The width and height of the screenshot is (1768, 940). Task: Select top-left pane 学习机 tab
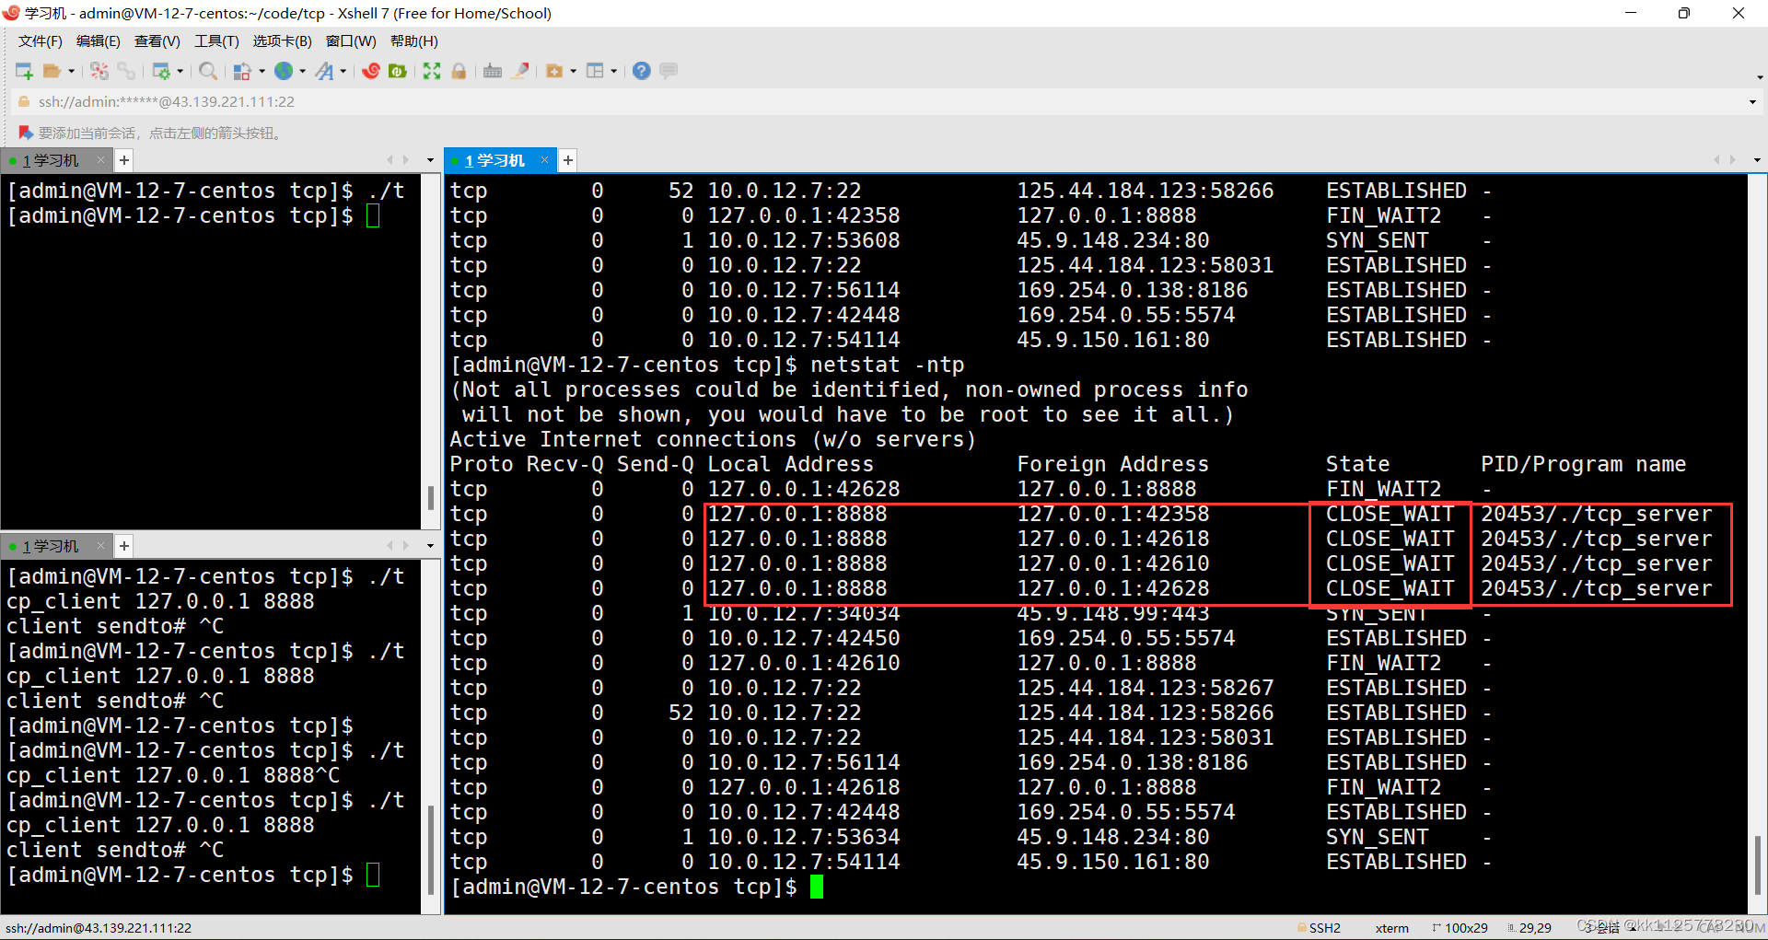pyautogui.click(x=51, y=160)
